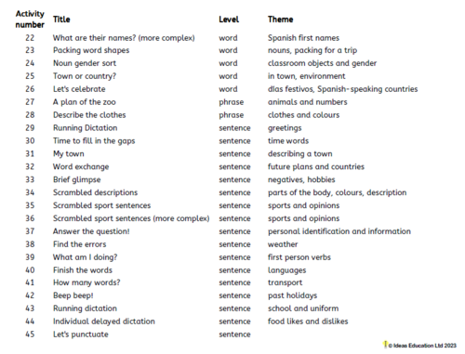The height and width of the screenshot is (354, 465).
Task: Click the Level column header
Action: tap(229, 20)
